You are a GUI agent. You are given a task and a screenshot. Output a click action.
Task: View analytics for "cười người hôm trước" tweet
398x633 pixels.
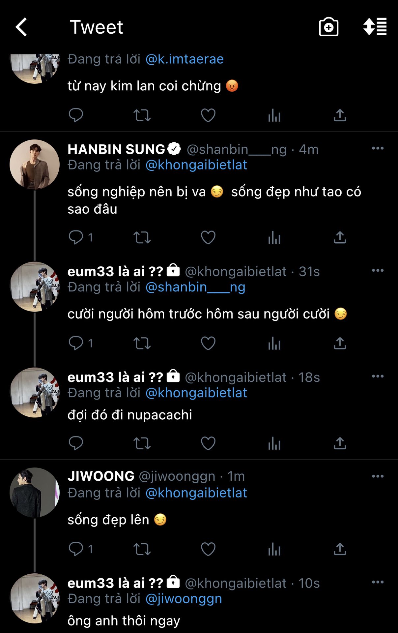(274, 344)
